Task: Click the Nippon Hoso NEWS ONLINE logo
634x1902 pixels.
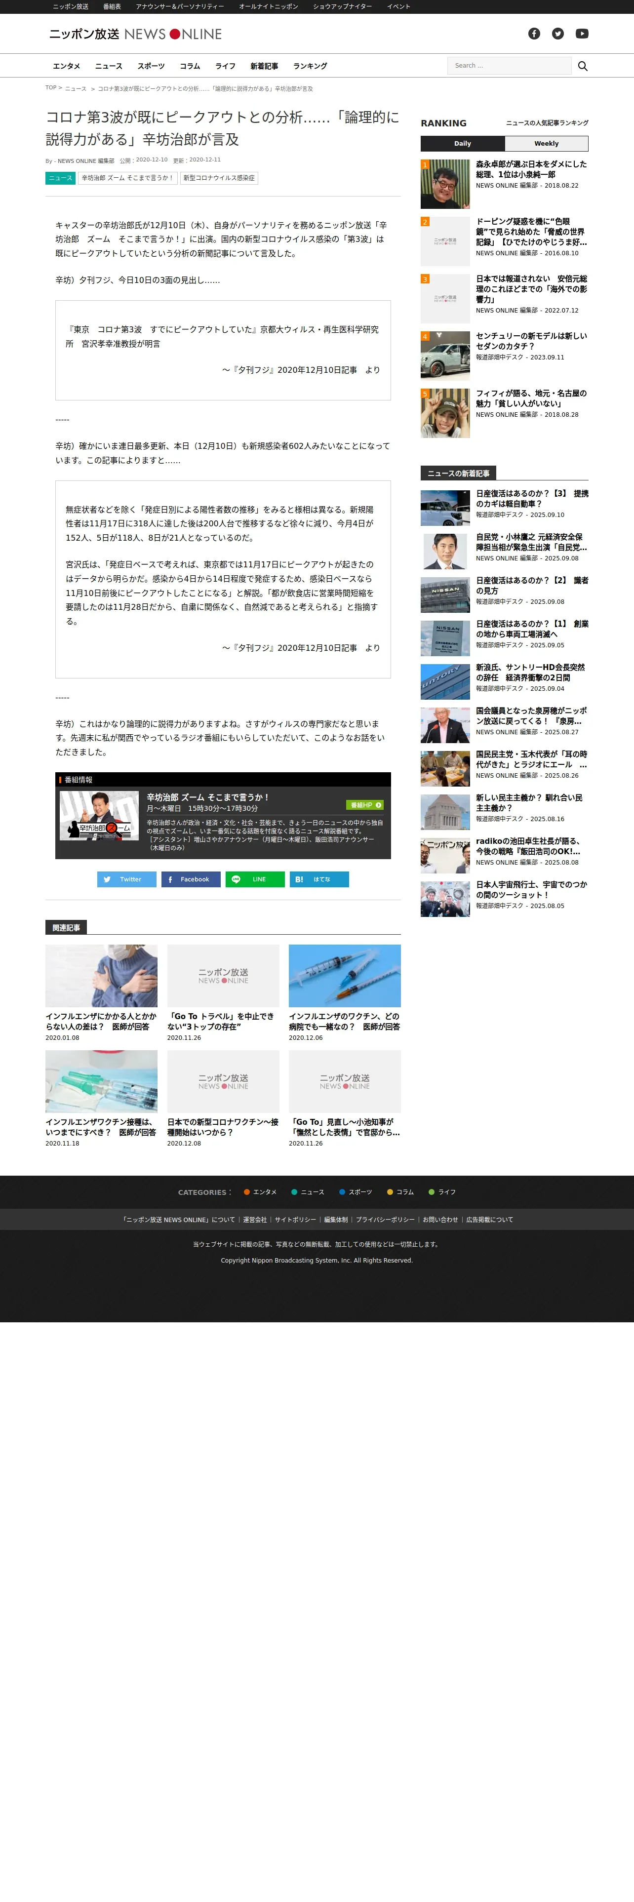Action: click(x=135, y=34)
